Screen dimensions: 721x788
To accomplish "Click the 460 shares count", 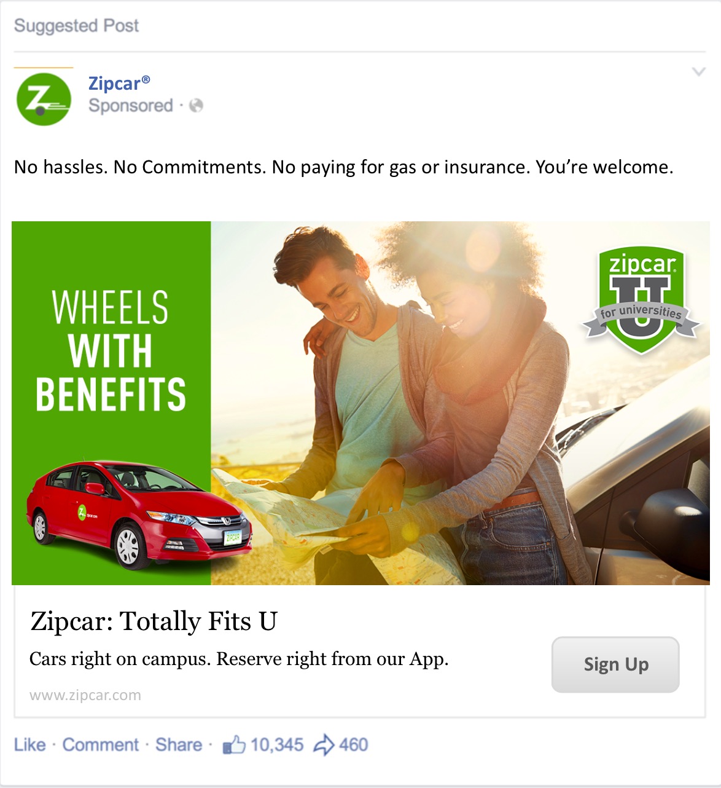I will click(354, 745).
